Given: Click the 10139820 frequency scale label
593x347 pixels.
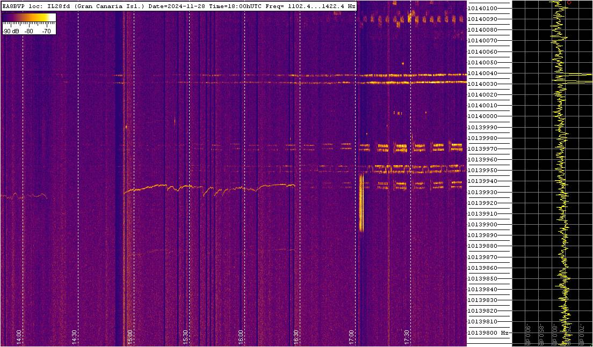Looking at the screenshot, I should point(482,311).
